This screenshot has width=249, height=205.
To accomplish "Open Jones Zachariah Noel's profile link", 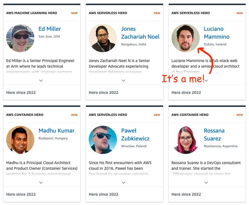I will 140,33.
